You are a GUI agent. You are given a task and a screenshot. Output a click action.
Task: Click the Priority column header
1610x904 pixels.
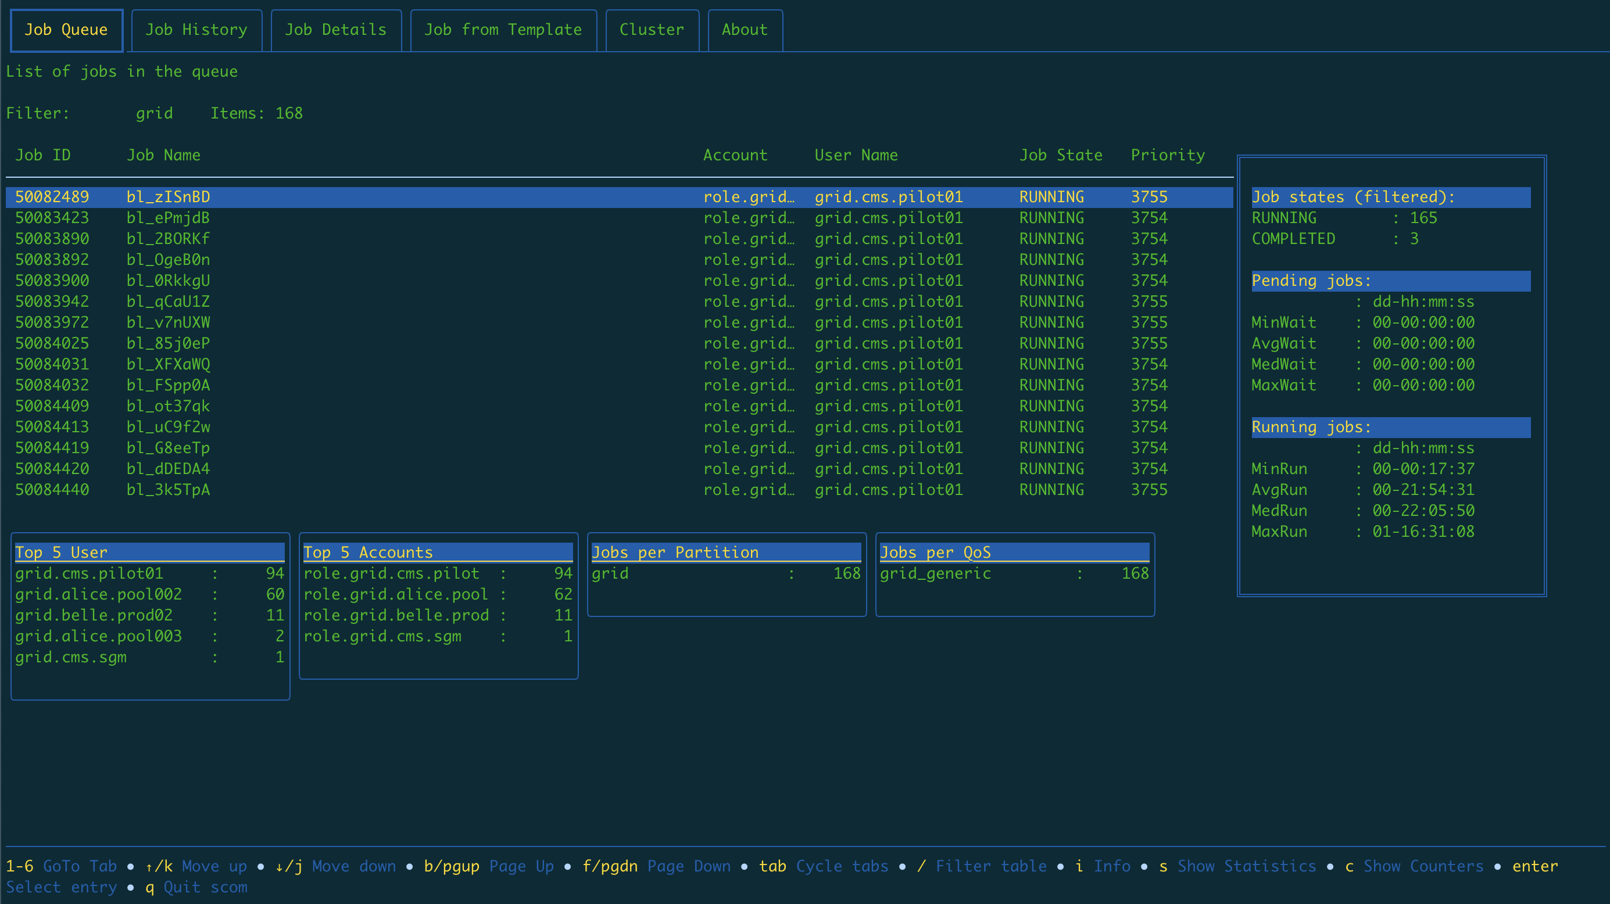pyautogui.click(x=1168, y=156)
